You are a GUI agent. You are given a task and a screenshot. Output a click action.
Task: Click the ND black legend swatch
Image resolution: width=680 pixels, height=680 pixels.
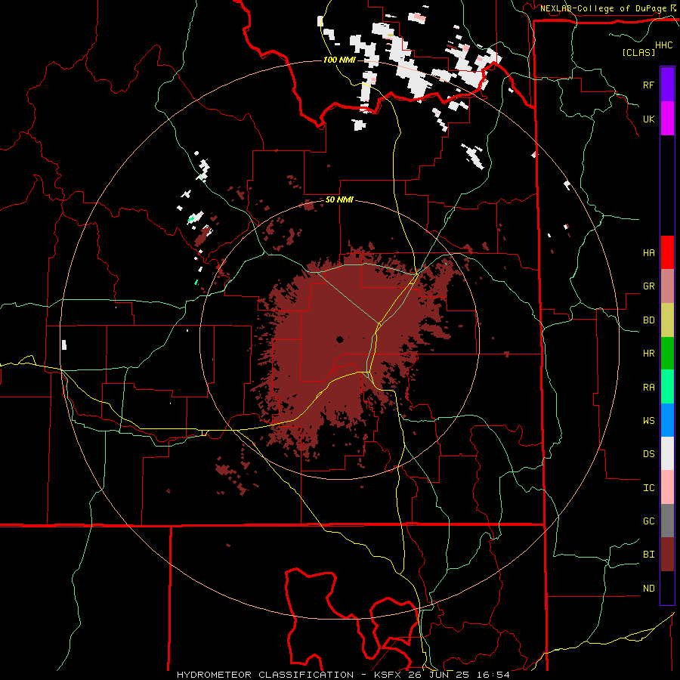[667, 588]
